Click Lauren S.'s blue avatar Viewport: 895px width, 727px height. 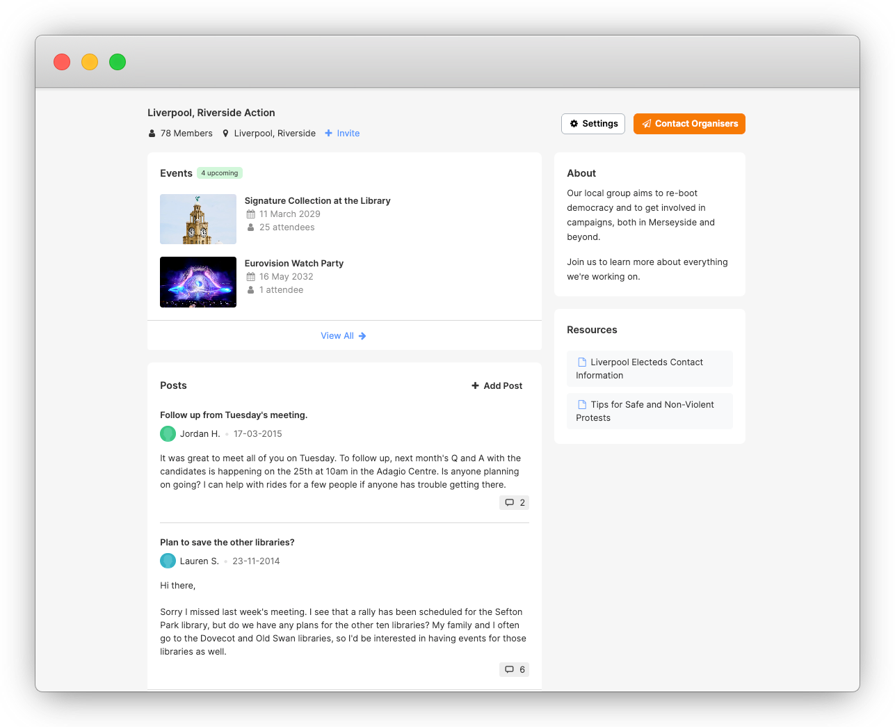click(168, 561)
